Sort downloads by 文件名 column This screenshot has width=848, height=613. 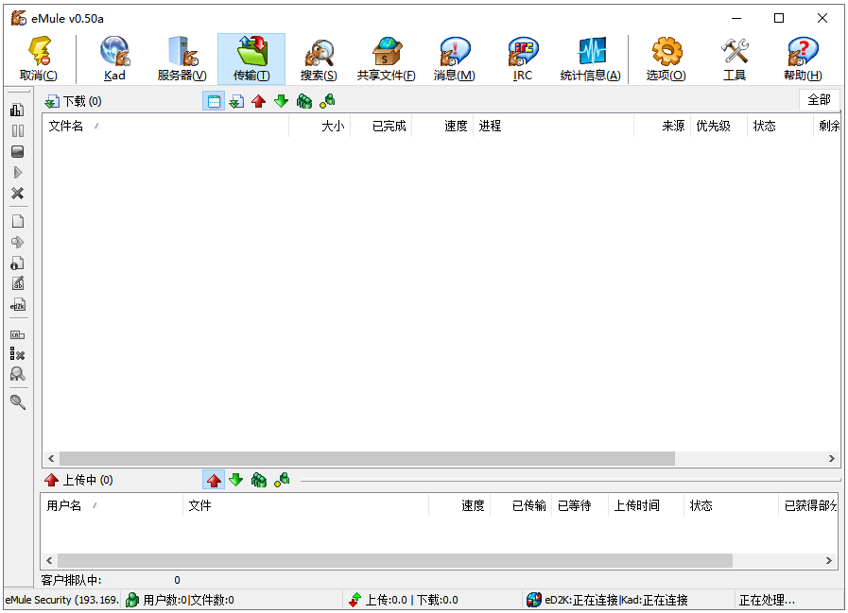[165, 126]
